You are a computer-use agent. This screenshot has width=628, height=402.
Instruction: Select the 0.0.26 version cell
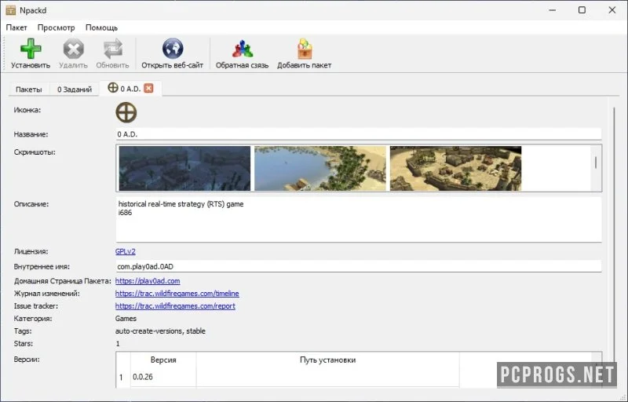pyautogui.click(x=163, y=377)
